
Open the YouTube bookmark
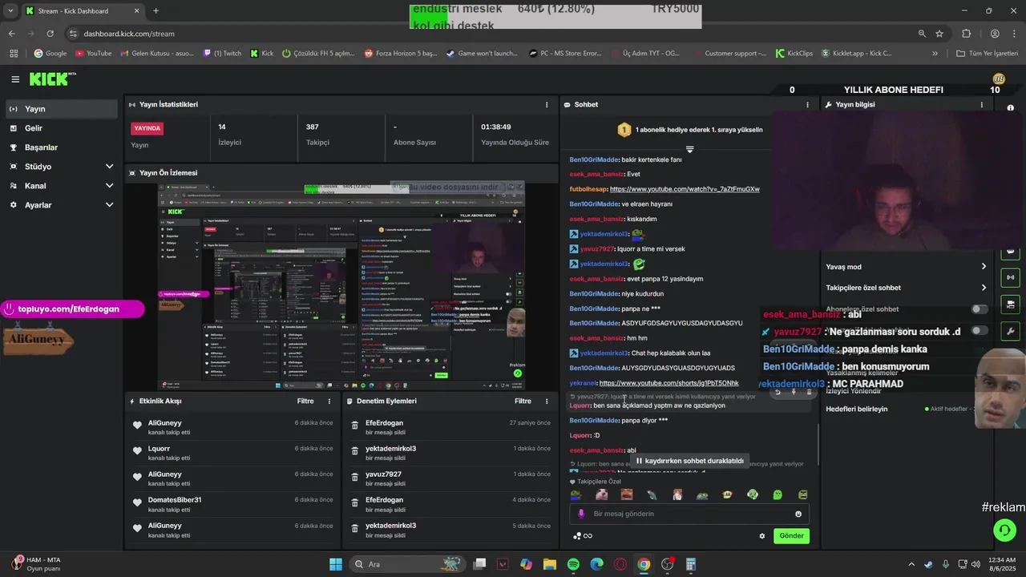pyautogui.click(x=93, y=54)
